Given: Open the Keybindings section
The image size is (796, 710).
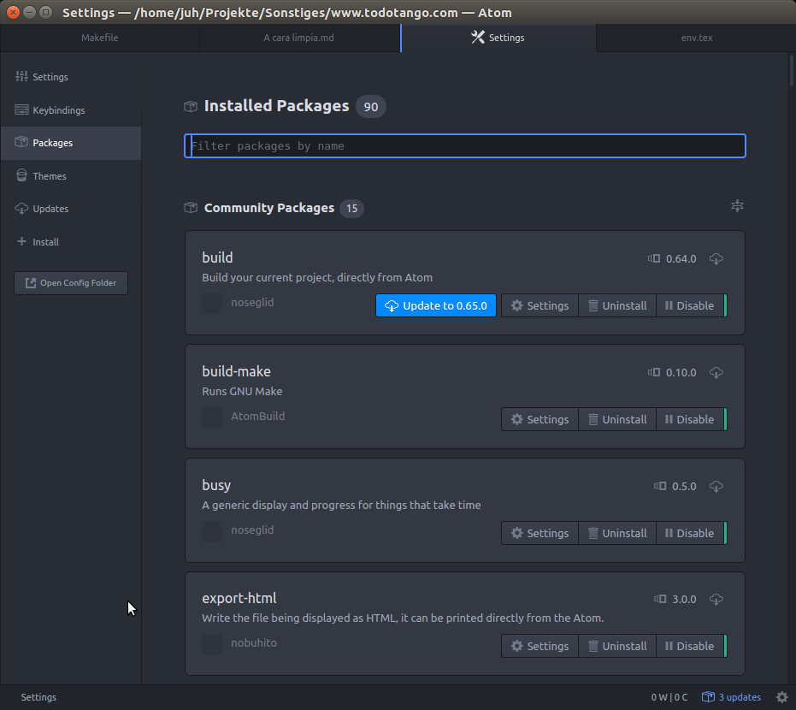Looking at the screenshot, I should coord(71,110).
